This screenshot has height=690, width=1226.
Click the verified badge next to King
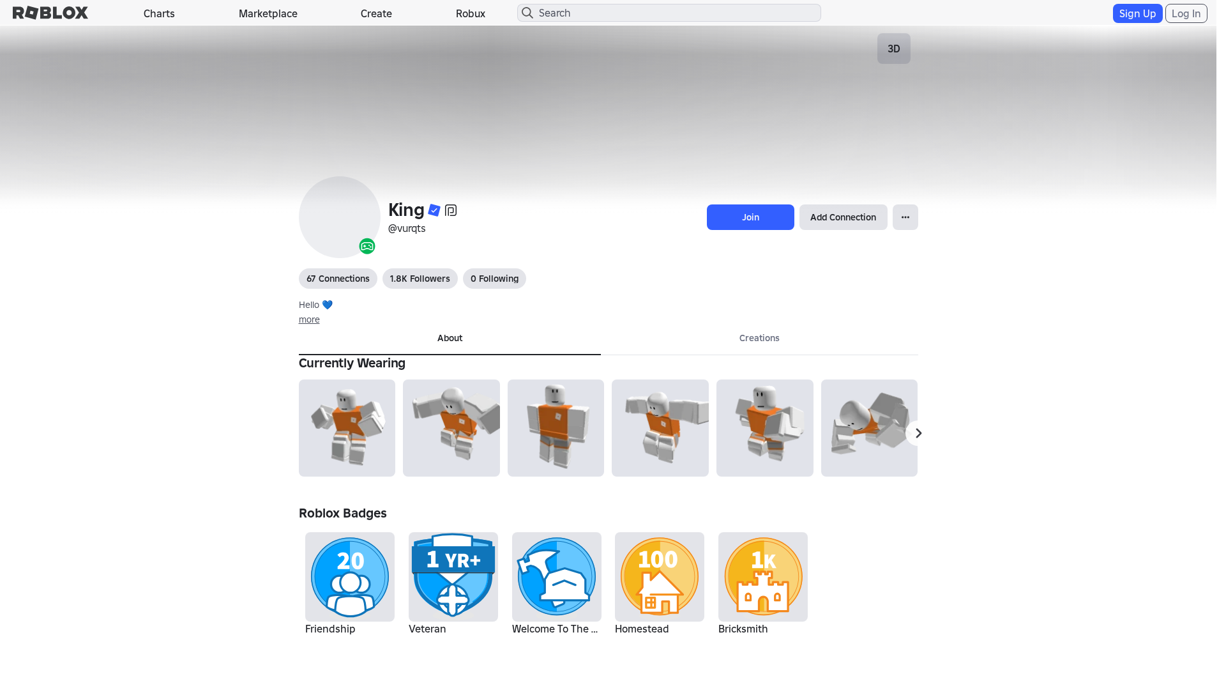pos(434,210)
